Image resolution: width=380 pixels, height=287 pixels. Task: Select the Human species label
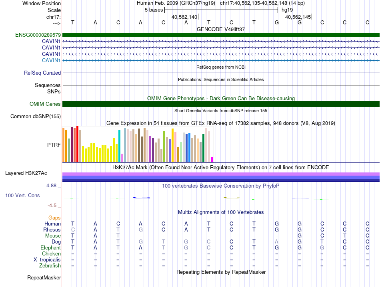(52, 224)
